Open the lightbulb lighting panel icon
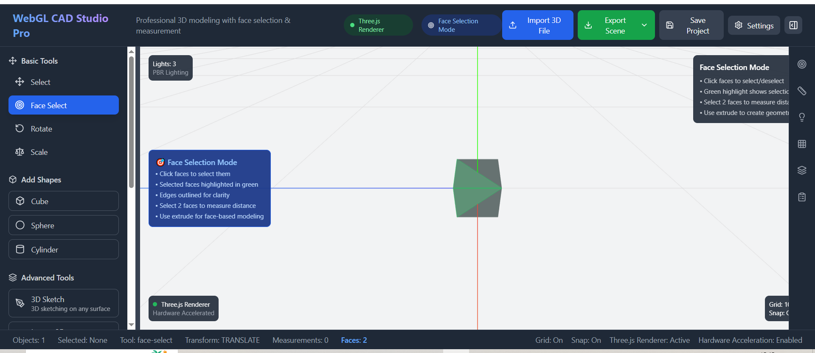This screenshot has width=815, height=353. click(x=801, y=117)
